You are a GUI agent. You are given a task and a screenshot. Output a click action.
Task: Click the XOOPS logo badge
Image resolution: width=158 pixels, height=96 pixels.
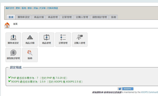coord(125,89)
